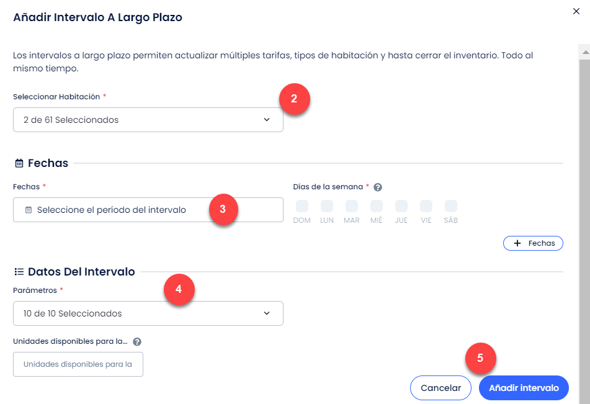Click the calendar icon in Fechas field
Viewport: 590px width, 404px height.
[x=29, y=210]
